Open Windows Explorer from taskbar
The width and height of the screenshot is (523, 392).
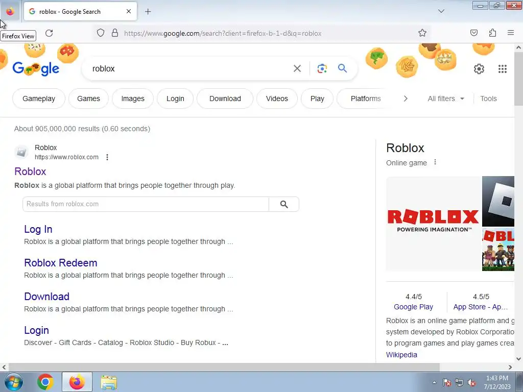point(109,382)
